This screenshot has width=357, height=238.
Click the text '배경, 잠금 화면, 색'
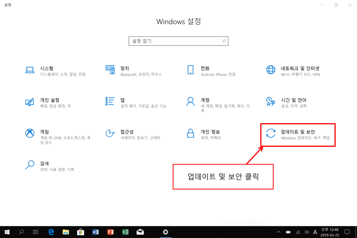[x=55, y=106]
